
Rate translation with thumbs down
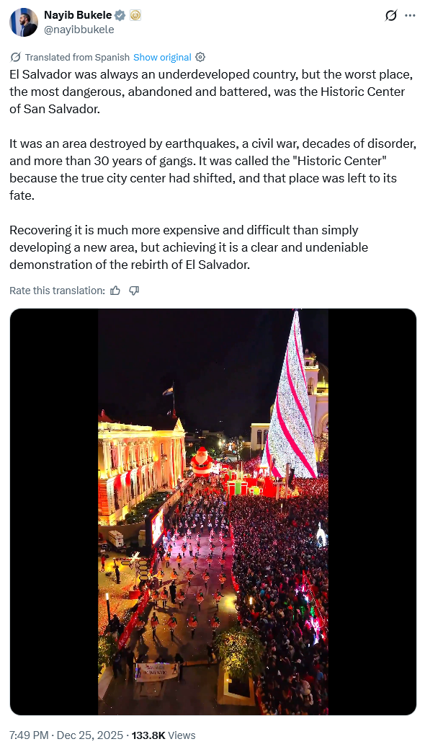(134, 290)
